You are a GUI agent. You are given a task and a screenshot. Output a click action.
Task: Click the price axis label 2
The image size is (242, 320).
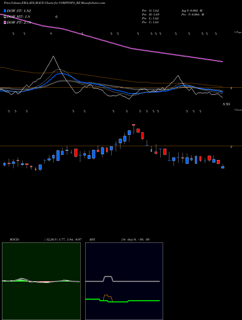coord(231,146)
